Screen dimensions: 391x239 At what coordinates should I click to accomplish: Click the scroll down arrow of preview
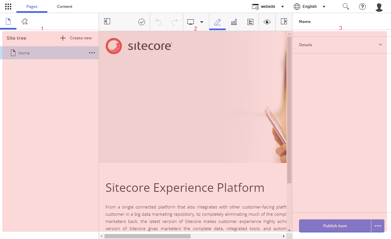(289, 230)
